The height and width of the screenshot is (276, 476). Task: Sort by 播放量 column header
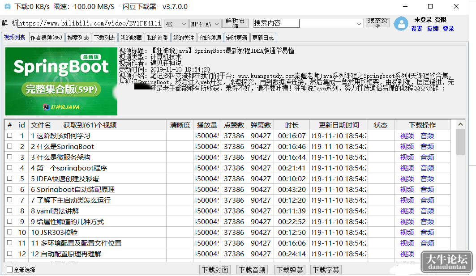(207, 125)
